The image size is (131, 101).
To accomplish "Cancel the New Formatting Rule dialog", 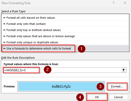I will tap(118, 97).
